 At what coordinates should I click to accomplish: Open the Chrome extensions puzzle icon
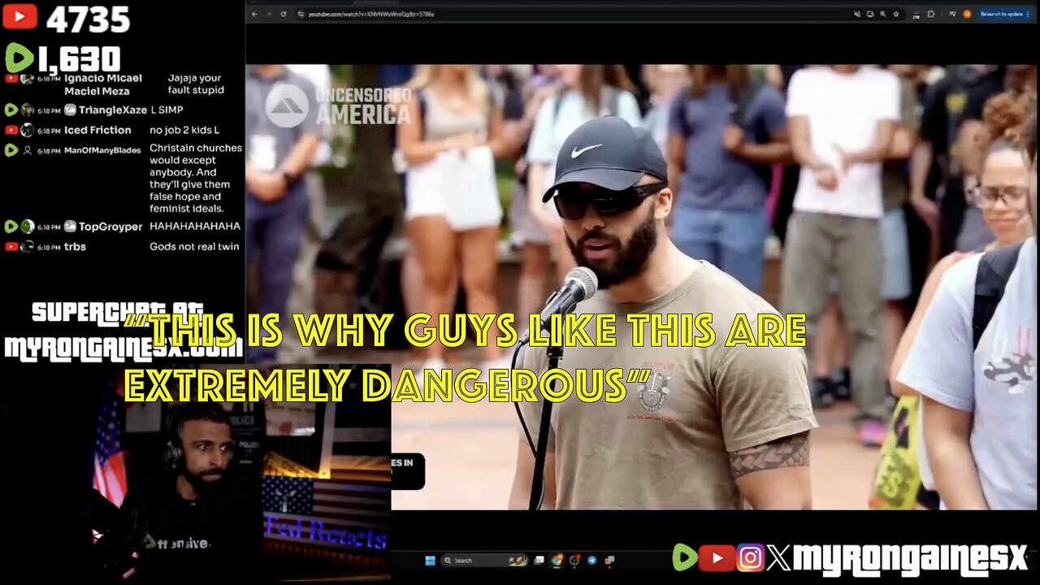[x=931, y=14]
